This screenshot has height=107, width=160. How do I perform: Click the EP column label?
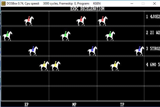pos(26,104)
